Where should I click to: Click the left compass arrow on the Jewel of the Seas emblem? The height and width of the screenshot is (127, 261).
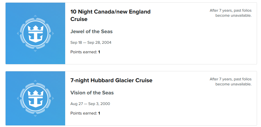[18, 33]
